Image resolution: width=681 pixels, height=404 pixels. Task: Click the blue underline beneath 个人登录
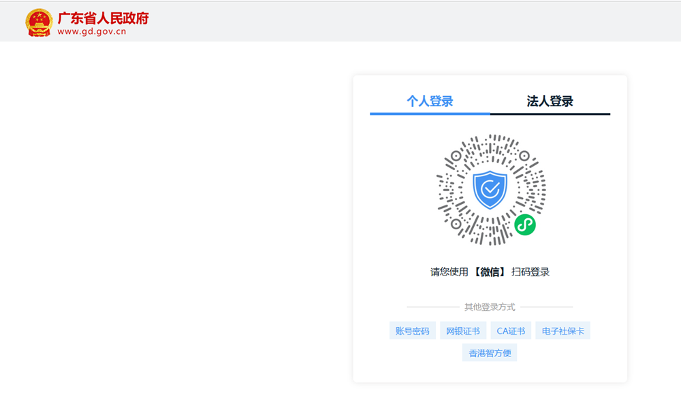point(430,114)
